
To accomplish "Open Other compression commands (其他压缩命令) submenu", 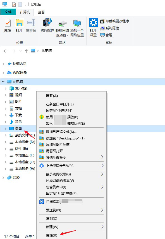I will pyautogui.click(x=71, y=158).
